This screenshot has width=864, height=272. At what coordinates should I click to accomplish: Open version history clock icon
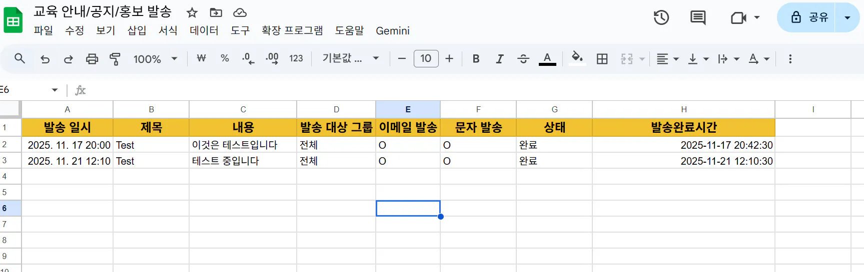tap(661, 17)
